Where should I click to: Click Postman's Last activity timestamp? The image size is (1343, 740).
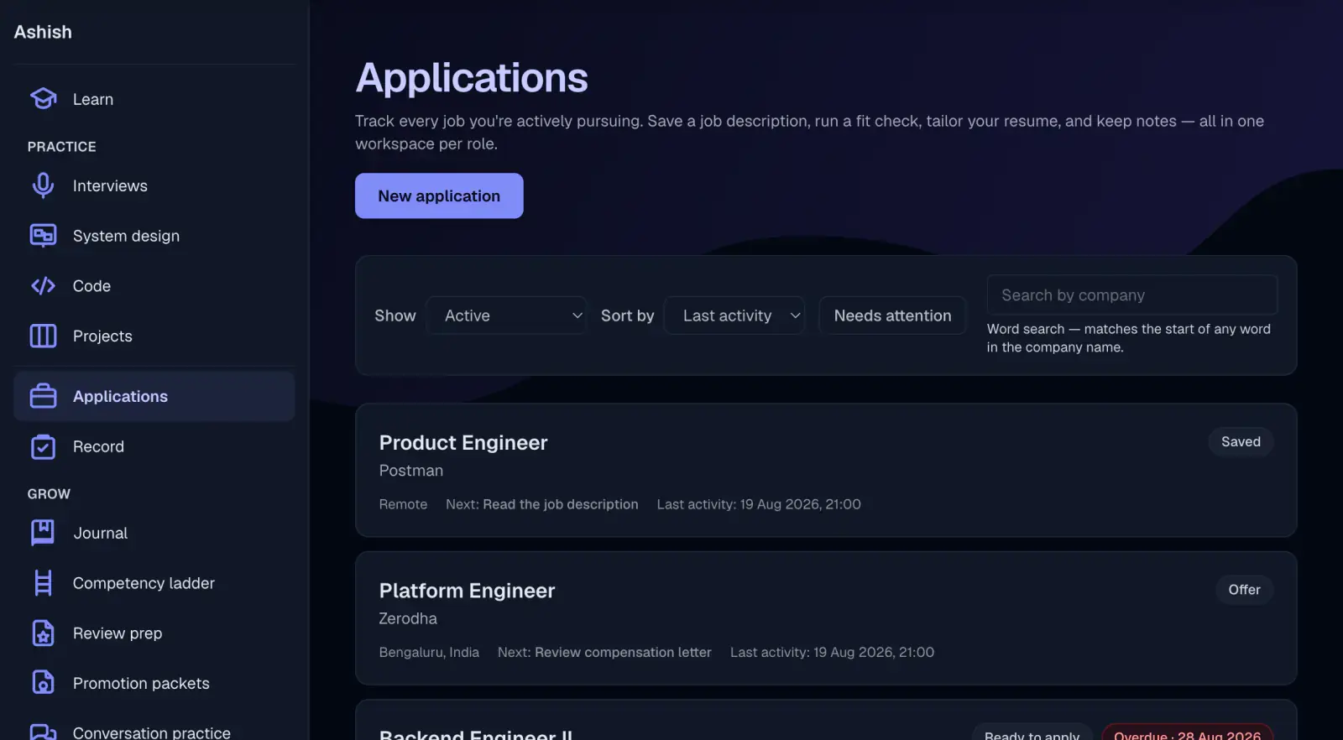click(x=759, y=504)
